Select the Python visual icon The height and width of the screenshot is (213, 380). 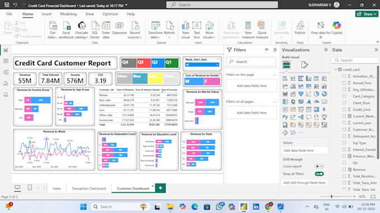click(x=285, y=117)
